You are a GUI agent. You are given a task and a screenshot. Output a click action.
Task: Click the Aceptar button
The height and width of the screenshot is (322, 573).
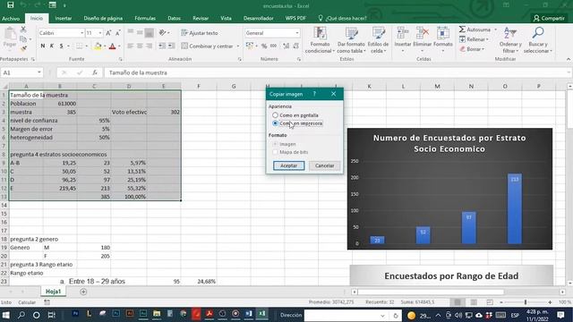click(288, 165)
